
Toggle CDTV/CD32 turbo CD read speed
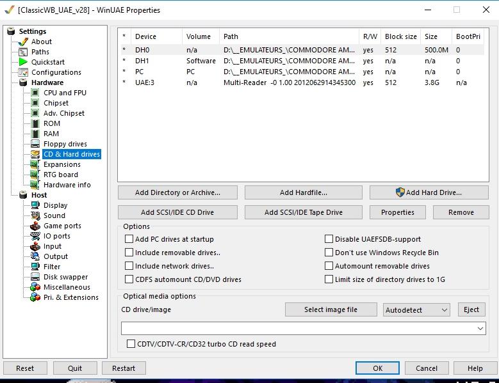click(131, 343)
